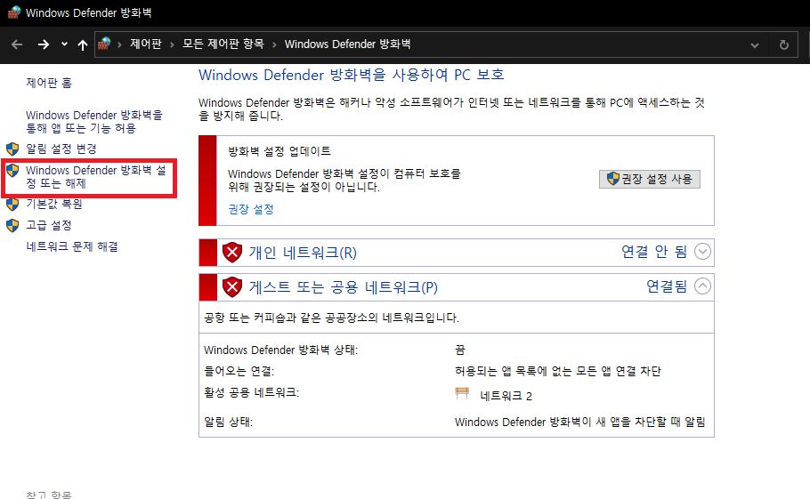Open 네트워크 문제 해결 link

point(72,246)
